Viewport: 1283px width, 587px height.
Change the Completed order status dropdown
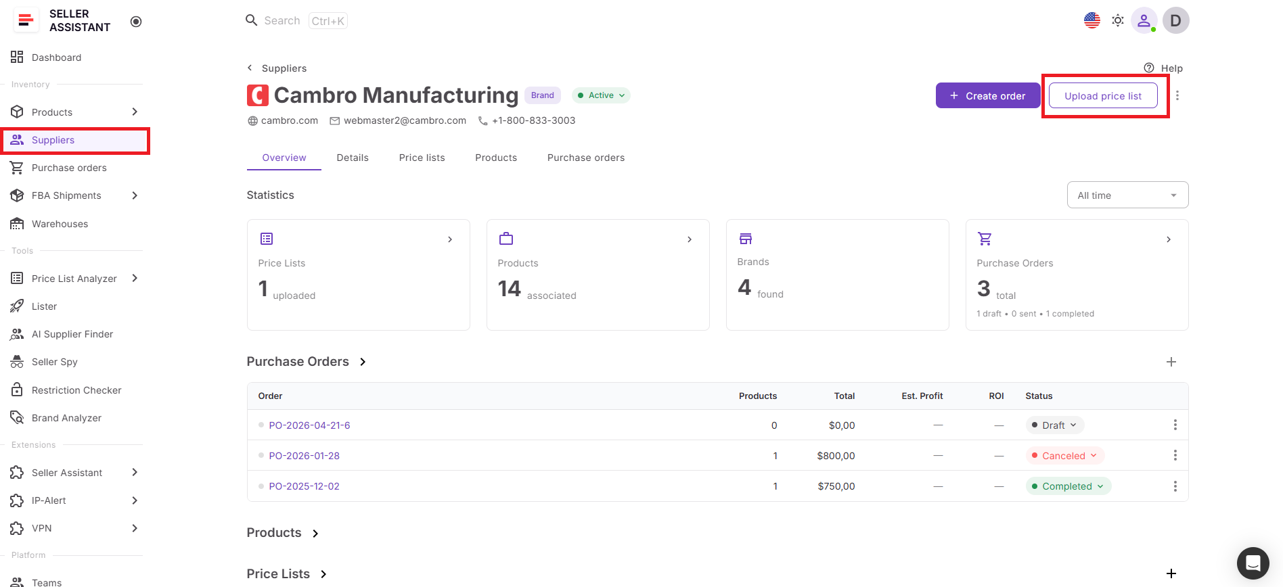tap(1068, 486)
